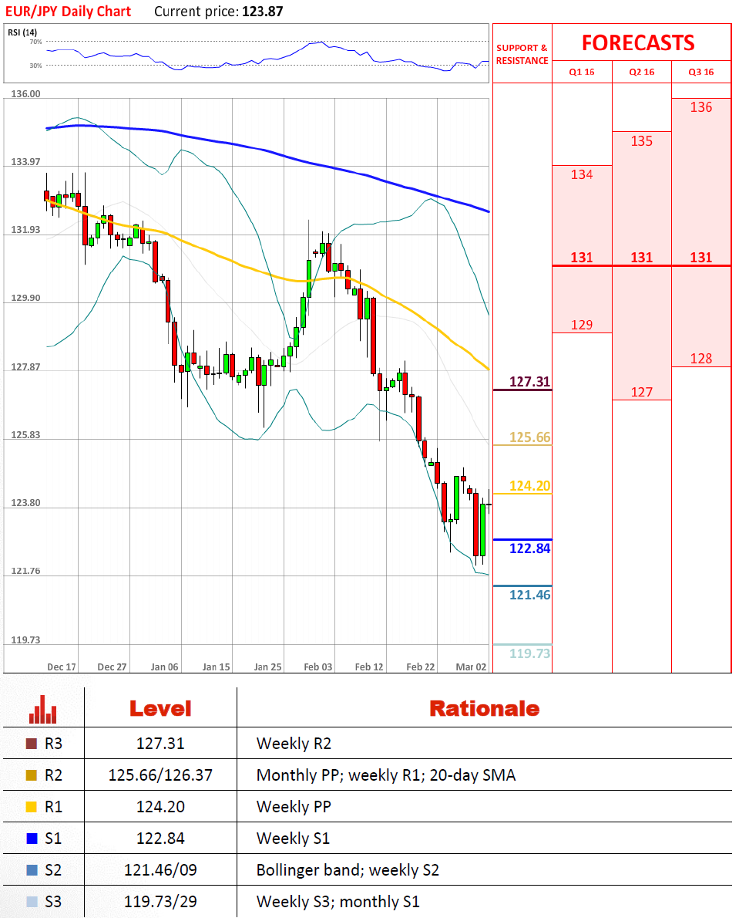
Task: Click the Weekly S3; monthly S1 rationale
Action: (x=338, y=903)
